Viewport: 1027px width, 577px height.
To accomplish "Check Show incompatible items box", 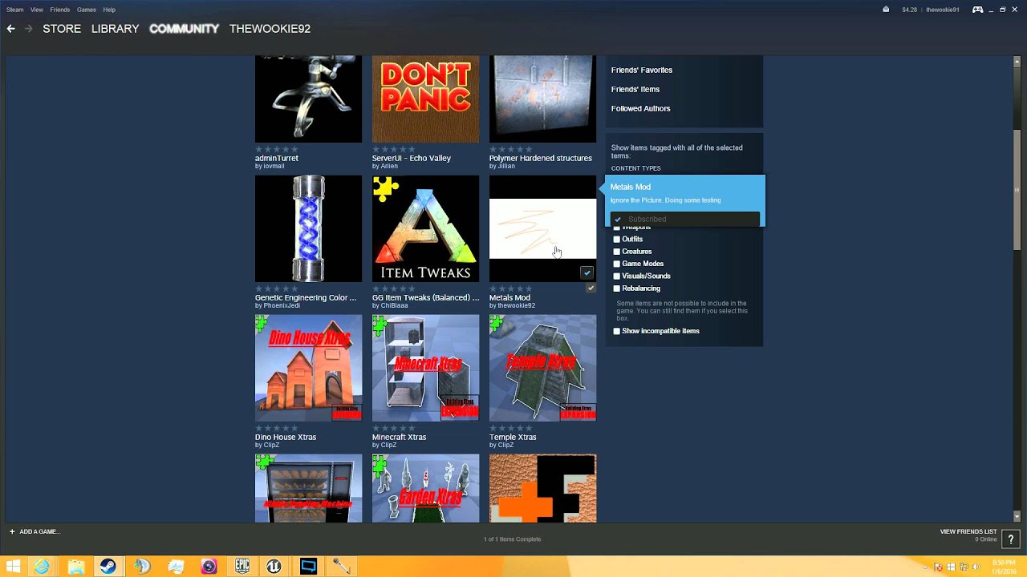I will click(x=616, y=331).
